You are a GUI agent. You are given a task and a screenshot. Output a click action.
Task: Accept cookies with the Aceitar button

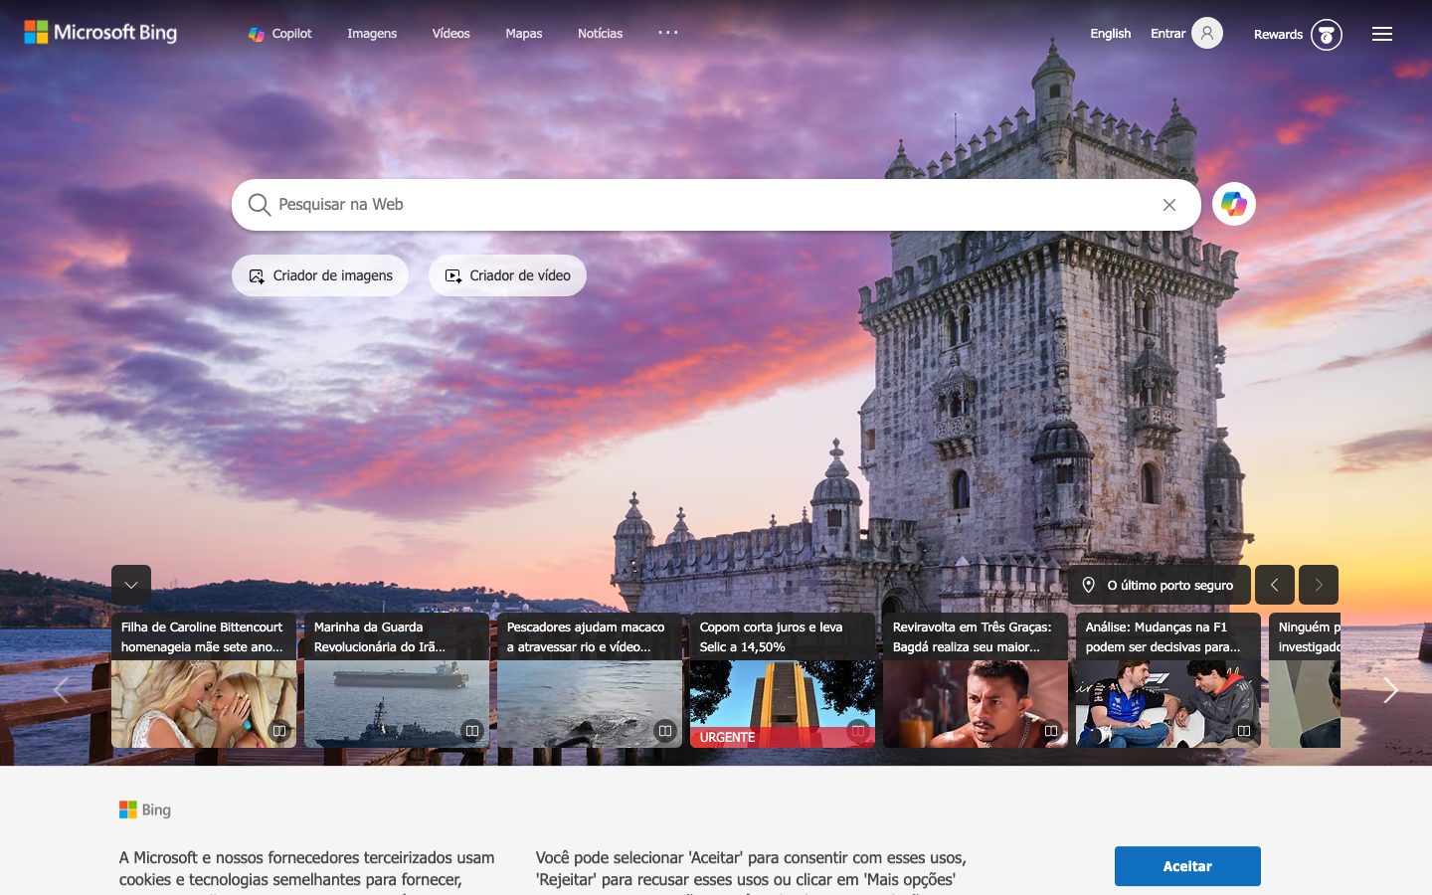pos(1187,866)
